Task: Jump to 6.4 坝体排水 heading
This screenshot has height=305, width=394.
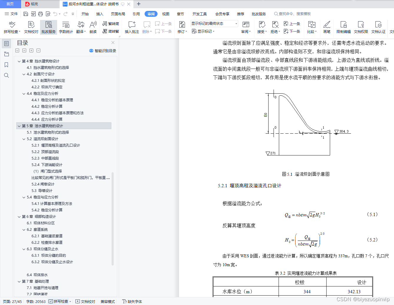Action: point(37,275)
